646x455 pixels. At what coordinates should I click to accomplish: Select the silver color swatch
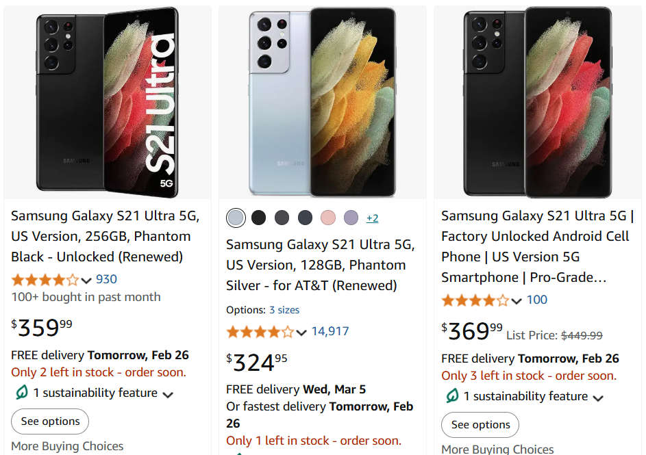coord(236,218)
